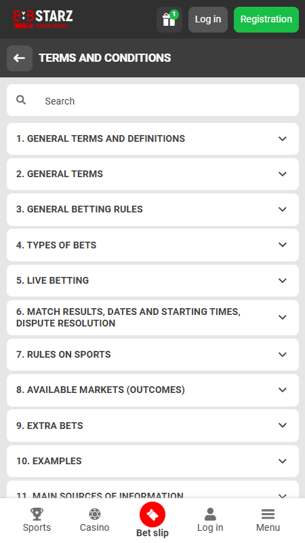The height and width of the screenshot is (543, 305).
Task: Expand section 6 Match Results chevron
Action: (283, 318)
